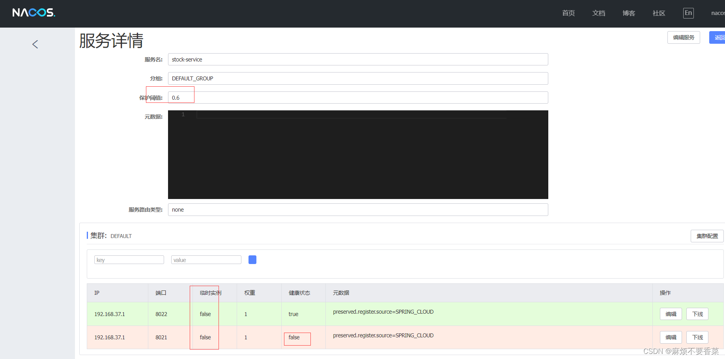Click health status false in 8021 row

tap(294, 337)
